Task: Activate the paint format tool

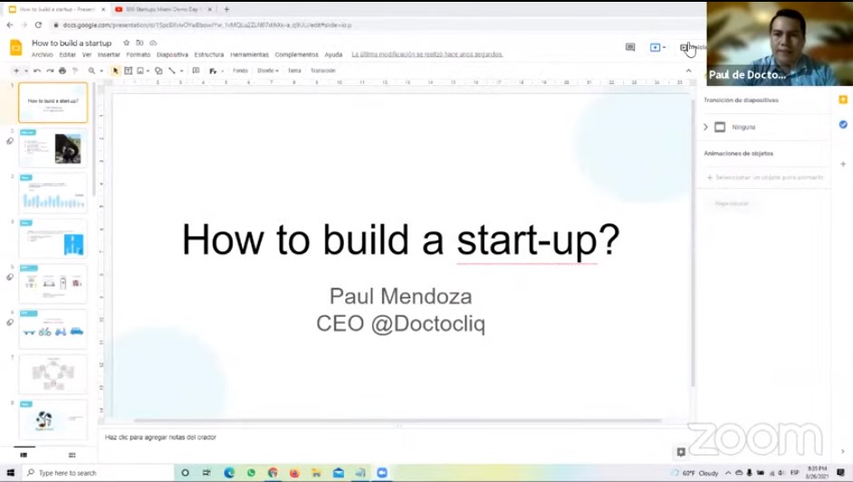Action: pyautogui.click(x=75, y=71)
